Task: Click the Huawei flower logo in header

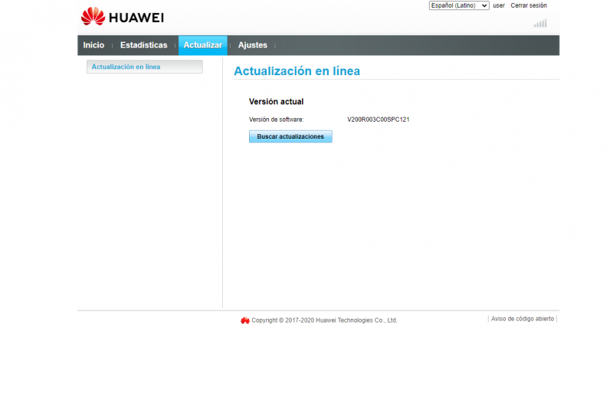Action: [93, 16]
